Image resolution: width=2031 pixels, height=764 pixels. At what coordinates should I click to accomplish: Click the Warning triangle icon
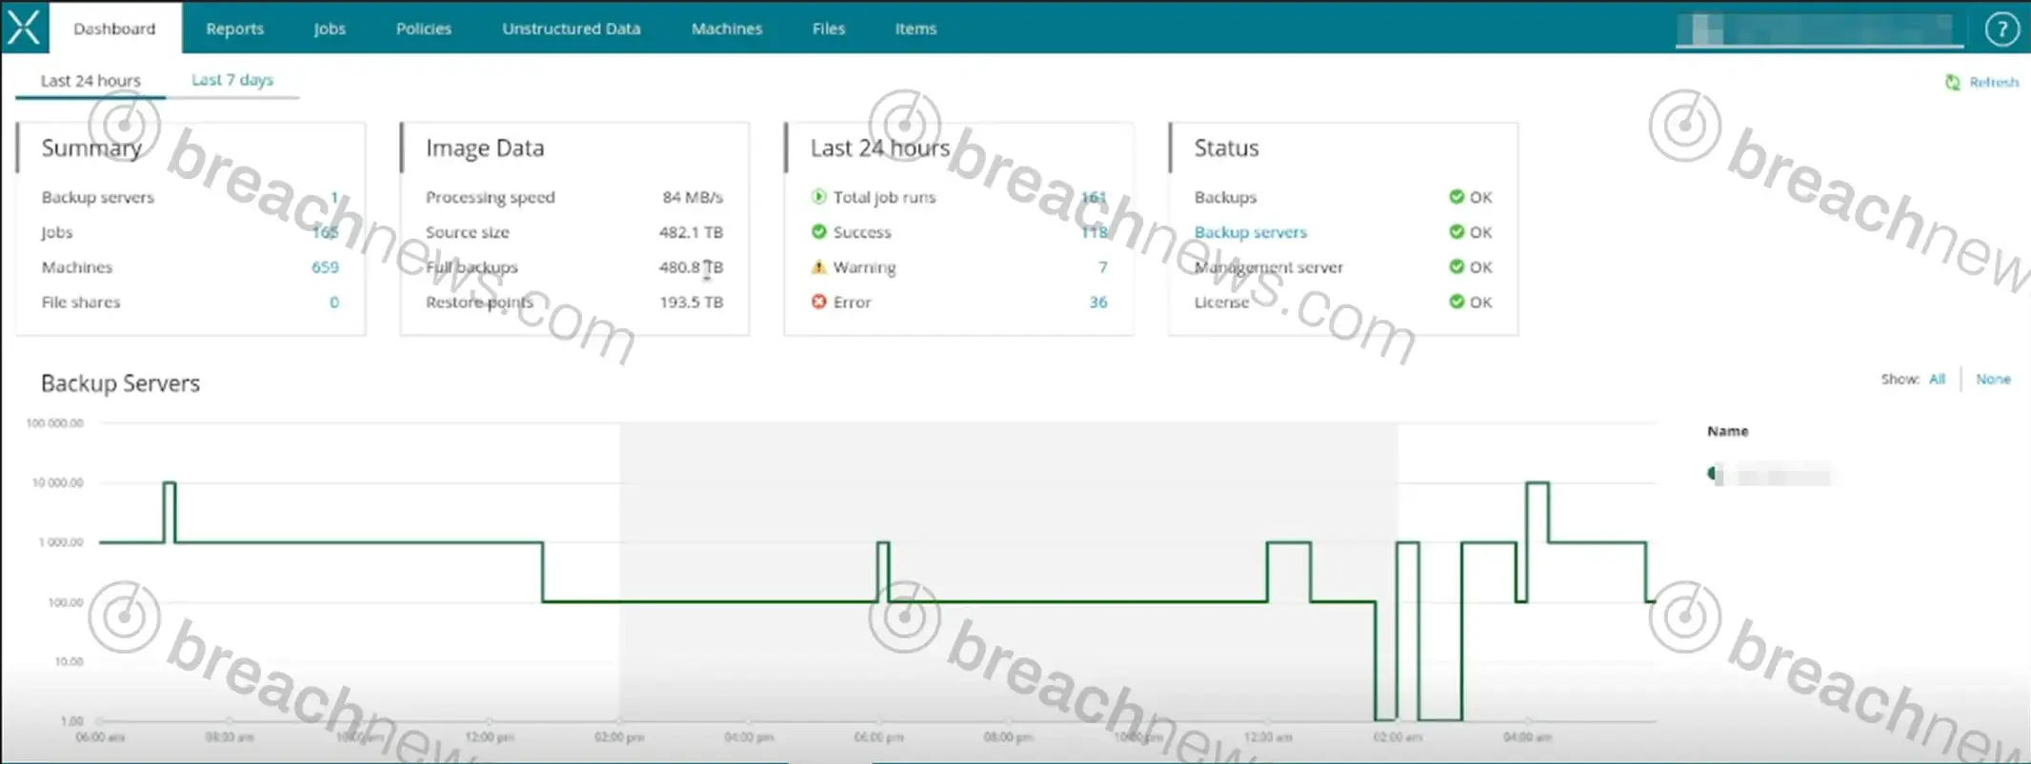click(x=818, y=267)
